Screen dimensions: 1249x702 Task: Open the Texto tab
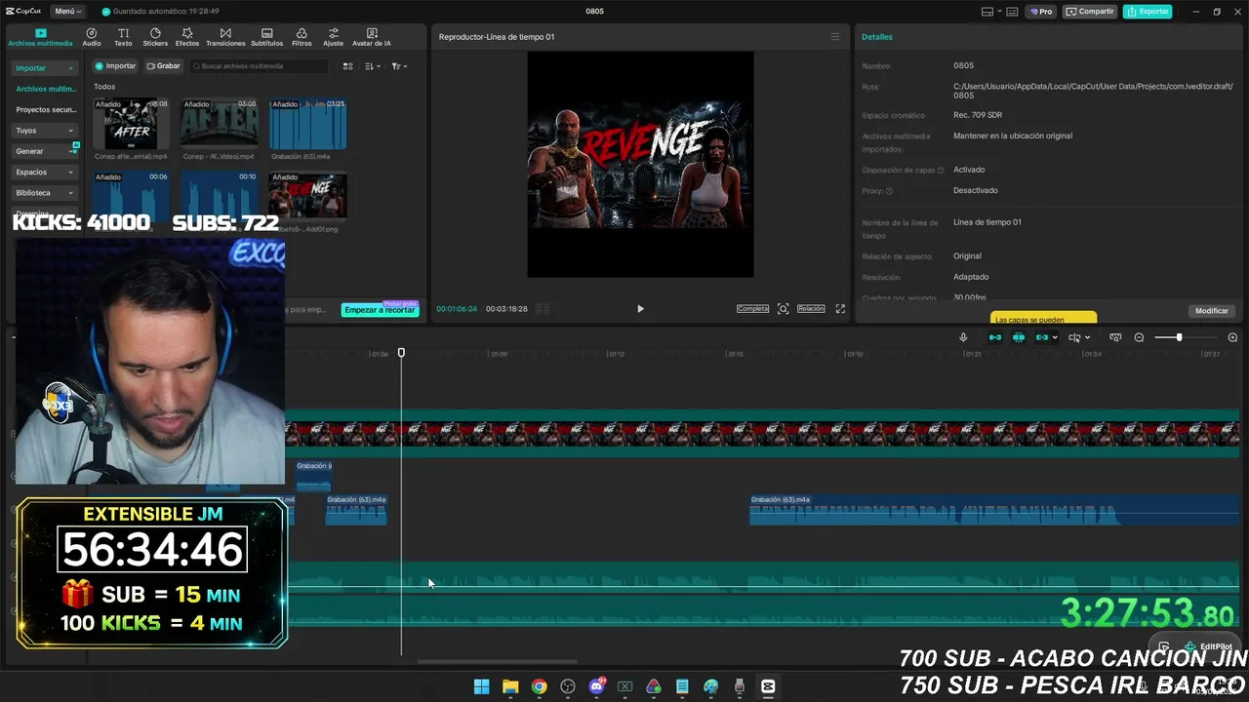point(123,37)
